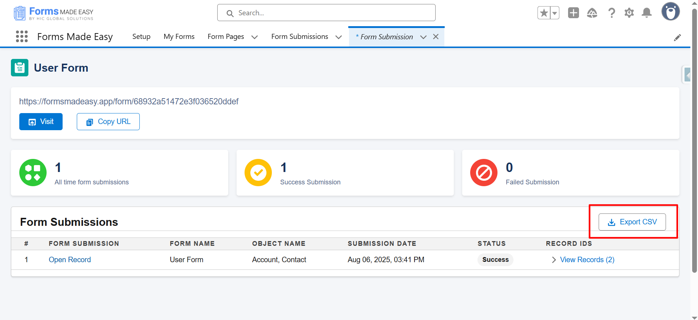Click the Search input field
This screenshot has width=698, height=320.
click(x=326, y=13)
